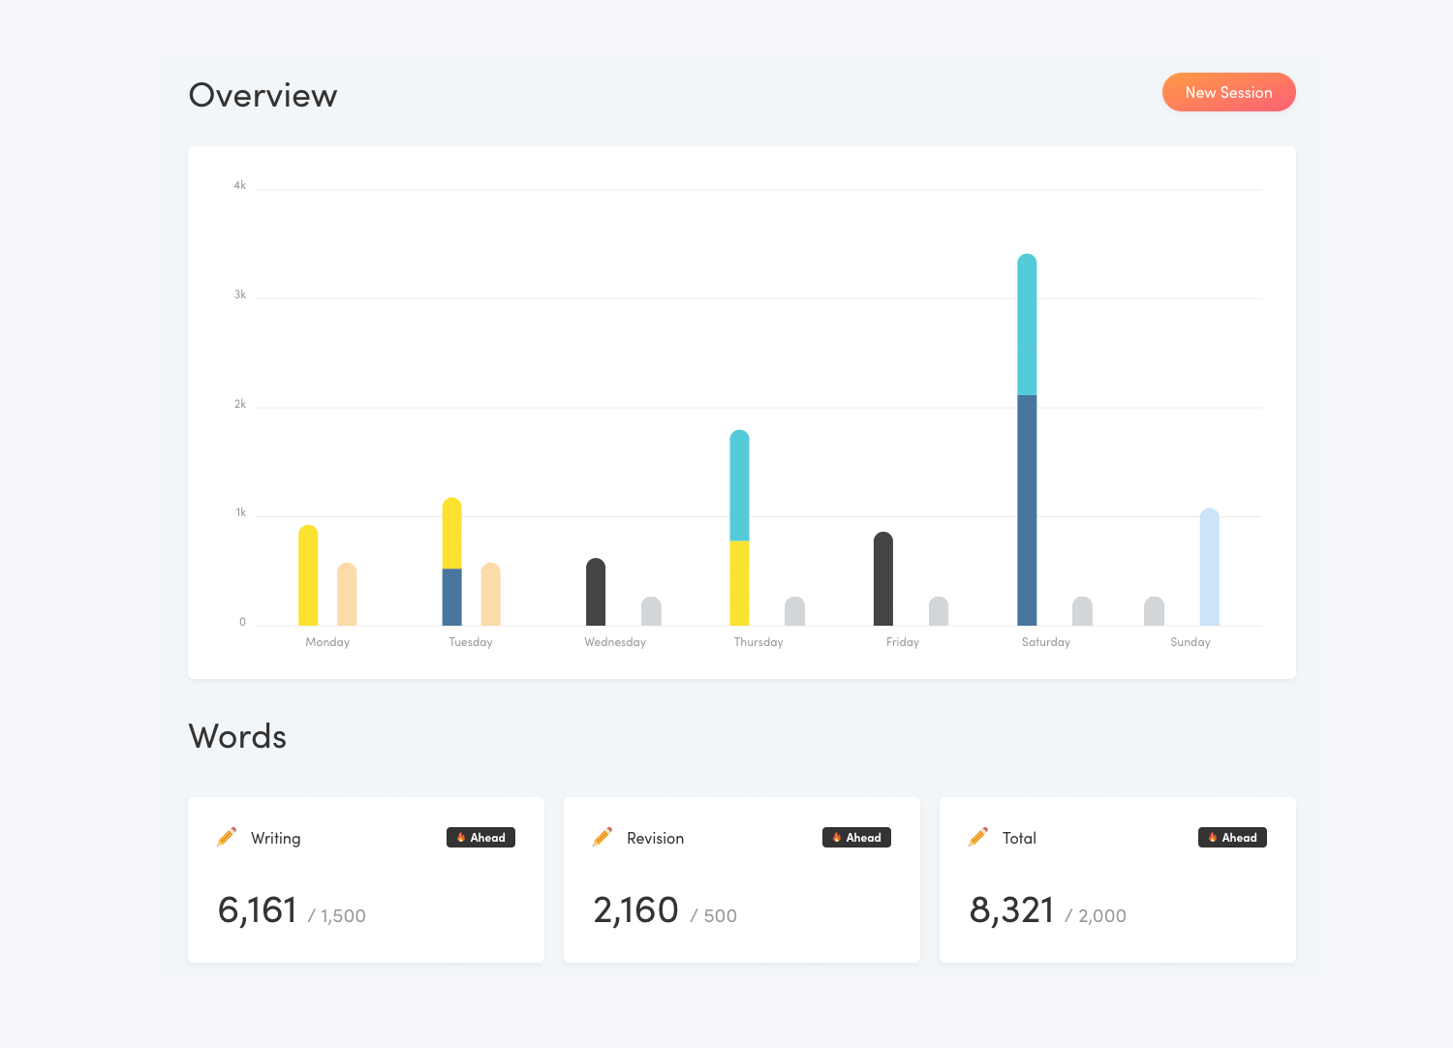Click the Writing goal / 1,500
This screenshot has height=1048, width=1453.
pos(337,916)
